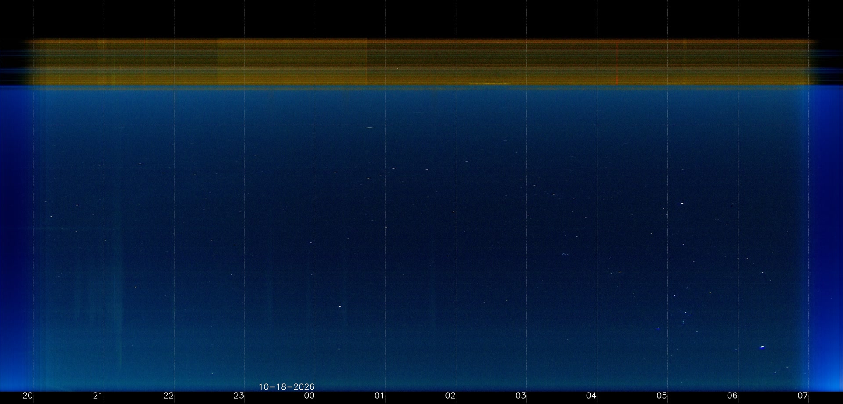The width and height of the screenshot is (843, 404).
Task: Click hour label 06 on time axis
Action: click(732, 396)
